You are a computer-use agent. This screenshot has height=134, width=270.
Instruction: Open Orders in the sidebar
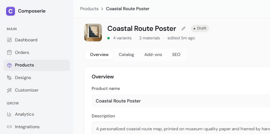(37, 53)
